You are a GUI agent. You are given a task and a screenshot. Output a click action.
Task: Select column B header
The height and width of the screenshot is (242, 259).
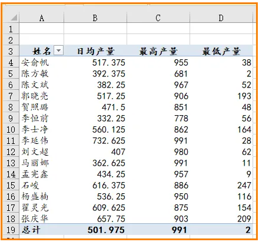[x=95, y=18]
